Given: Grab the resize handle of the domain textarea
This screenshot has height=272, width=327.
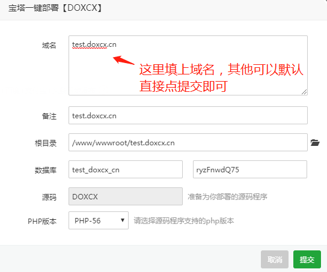Looking at the screenshot, I should (304, 92).
